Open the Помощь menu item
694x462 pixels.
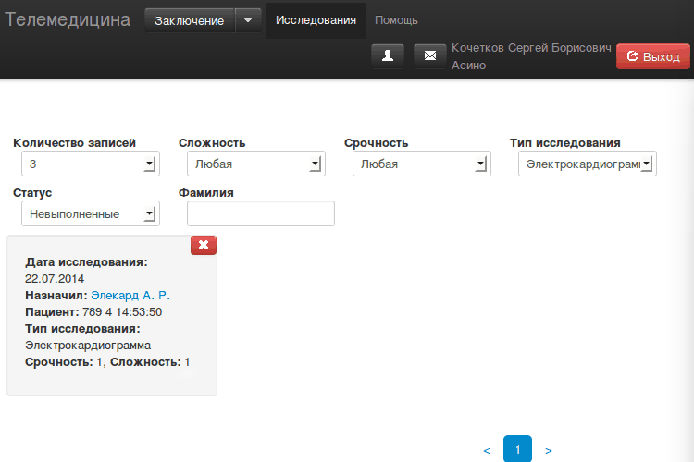click(x=396, y=20)
